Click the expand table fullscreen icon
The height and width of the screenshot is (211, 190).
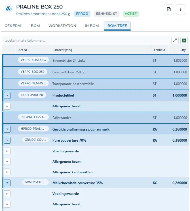175,41
